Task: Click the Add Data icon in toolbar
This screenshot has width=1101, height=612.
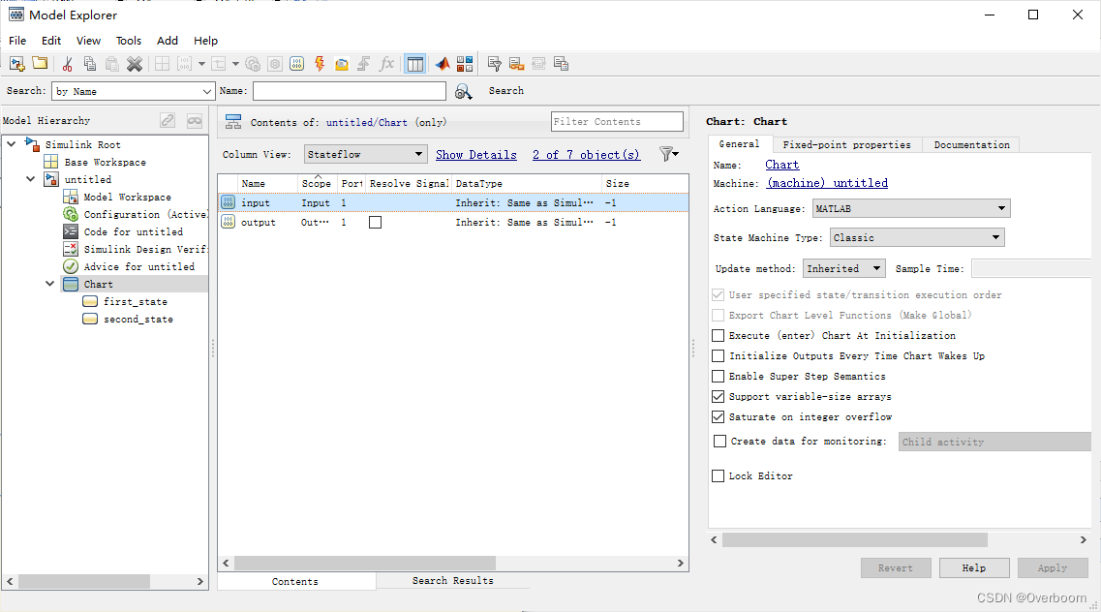Action: [297, 64]
